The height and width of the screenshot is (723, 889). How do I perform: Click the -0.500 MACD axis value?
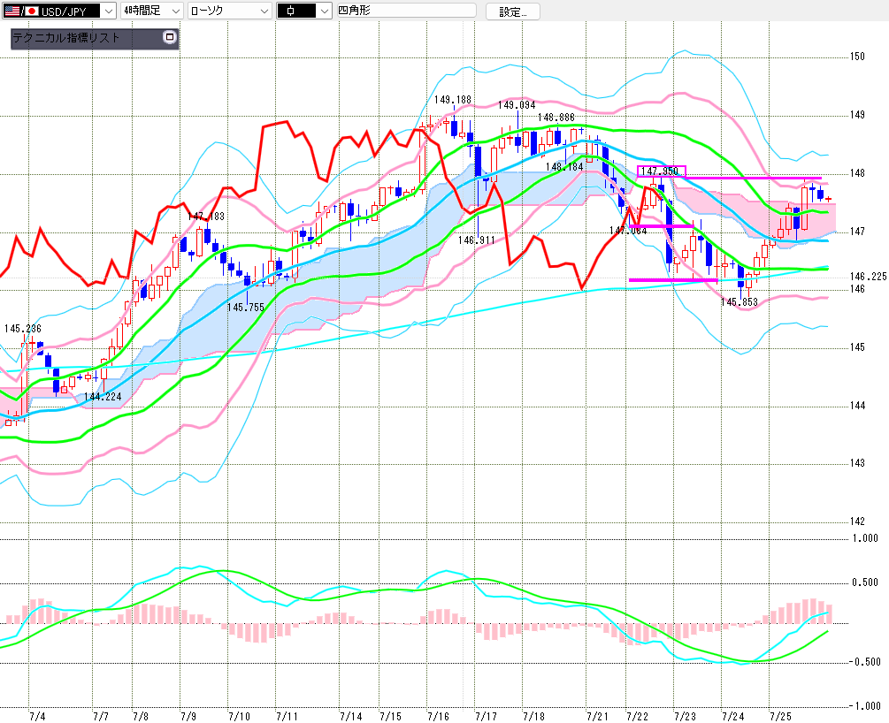(x=864, y=662)
